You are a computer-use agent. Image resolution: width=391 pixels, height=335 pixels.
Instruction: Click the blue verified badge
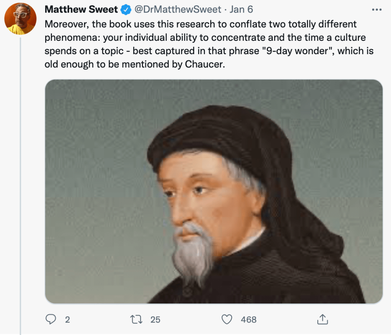pos(126,9)
